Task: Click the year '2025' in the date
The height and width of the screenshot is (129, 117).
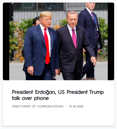Action: [x=80, y=106]
